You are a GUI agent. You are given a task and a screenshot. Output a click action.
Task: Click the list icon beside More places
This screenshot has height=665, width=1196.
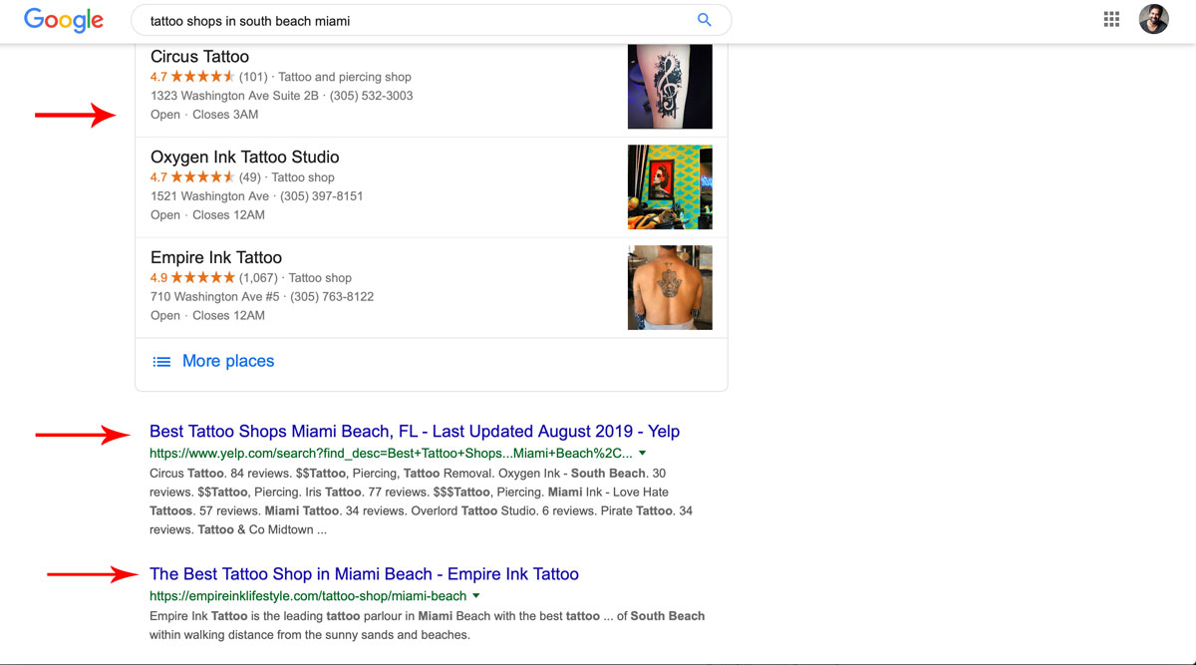[161, 361]
